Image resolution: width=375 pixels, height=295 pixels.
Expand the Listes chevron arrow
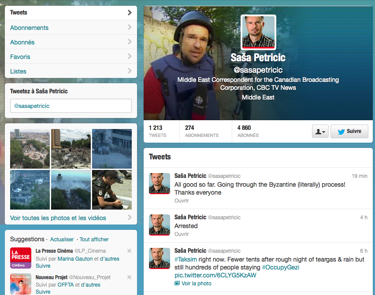tap(130, 71)
